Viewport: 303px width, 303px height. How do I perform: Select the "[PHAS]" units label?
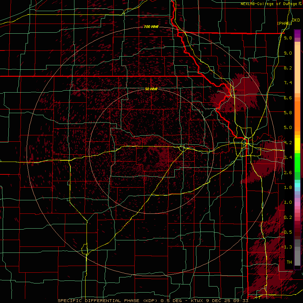(284, 23)
